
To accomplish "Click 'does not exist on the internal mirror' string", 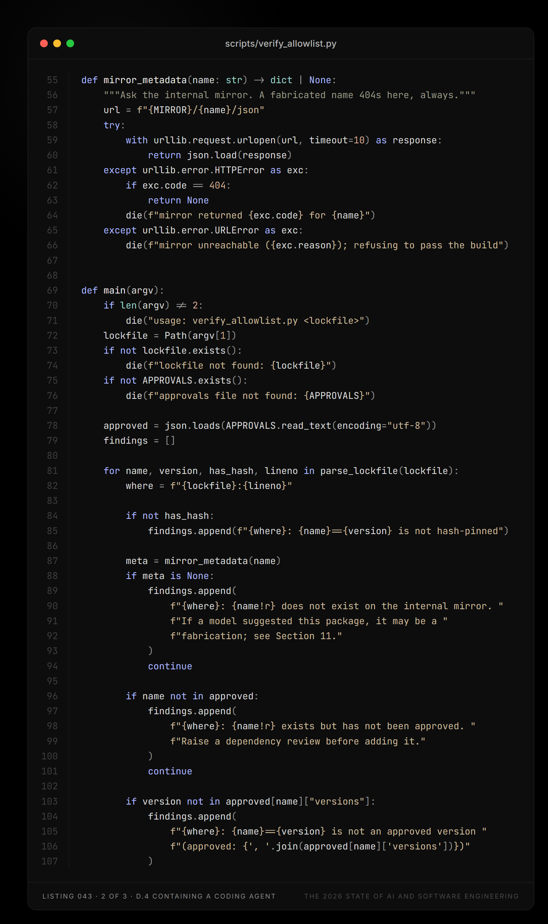I will pos(337,606).
